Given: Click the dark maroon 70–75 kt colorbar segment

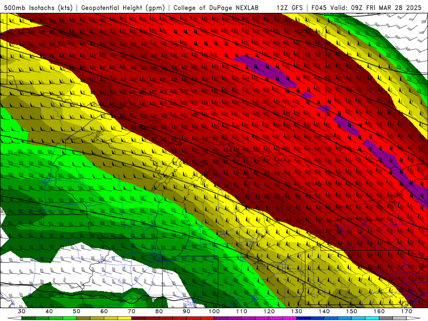Looking at the screenshot, I should tap(139, 318).
